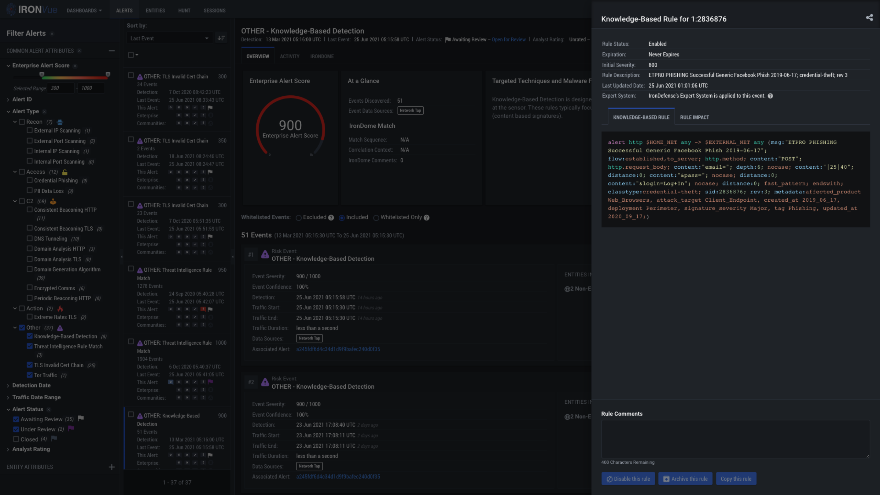This screenshot has height=495, width=880.
Task: Click the Enterprise Alert Score slider's left handle
Action: click(42, 74)
